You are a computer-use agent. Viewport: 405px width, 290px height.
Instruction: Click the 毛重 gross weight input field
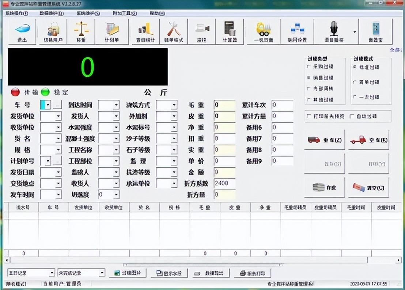pos(224,105)
